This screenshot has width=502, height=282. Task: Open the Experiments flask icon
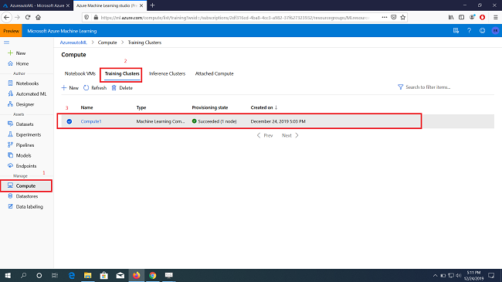click(x=10, y=134)
